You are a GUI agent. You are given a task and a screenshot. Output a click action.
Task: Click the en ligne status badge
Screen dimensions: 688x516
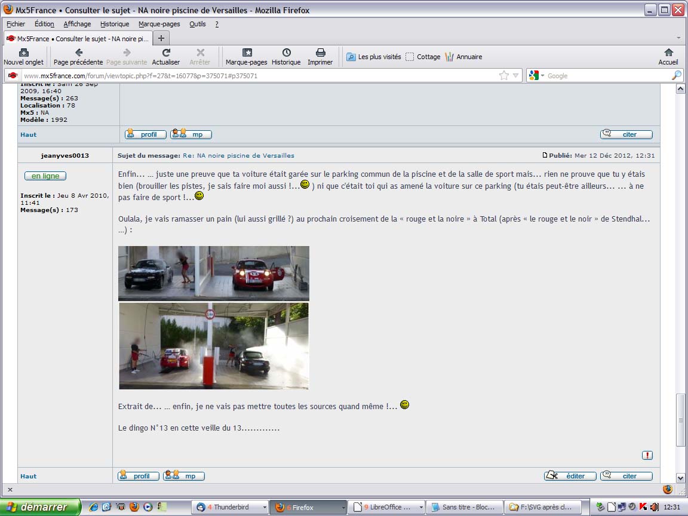click(x=45, y=176)
